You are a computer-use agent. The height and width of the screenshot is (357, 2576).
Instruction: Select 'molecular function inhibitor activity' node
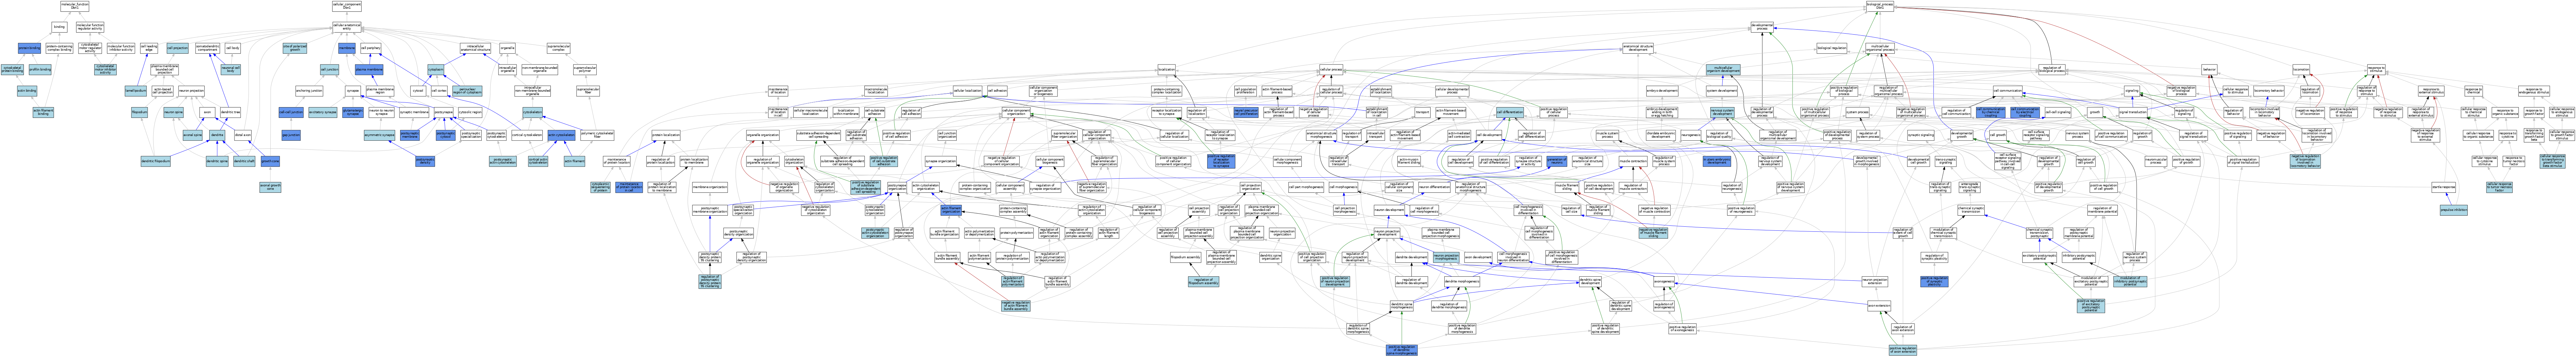click(x=121, y=48)
